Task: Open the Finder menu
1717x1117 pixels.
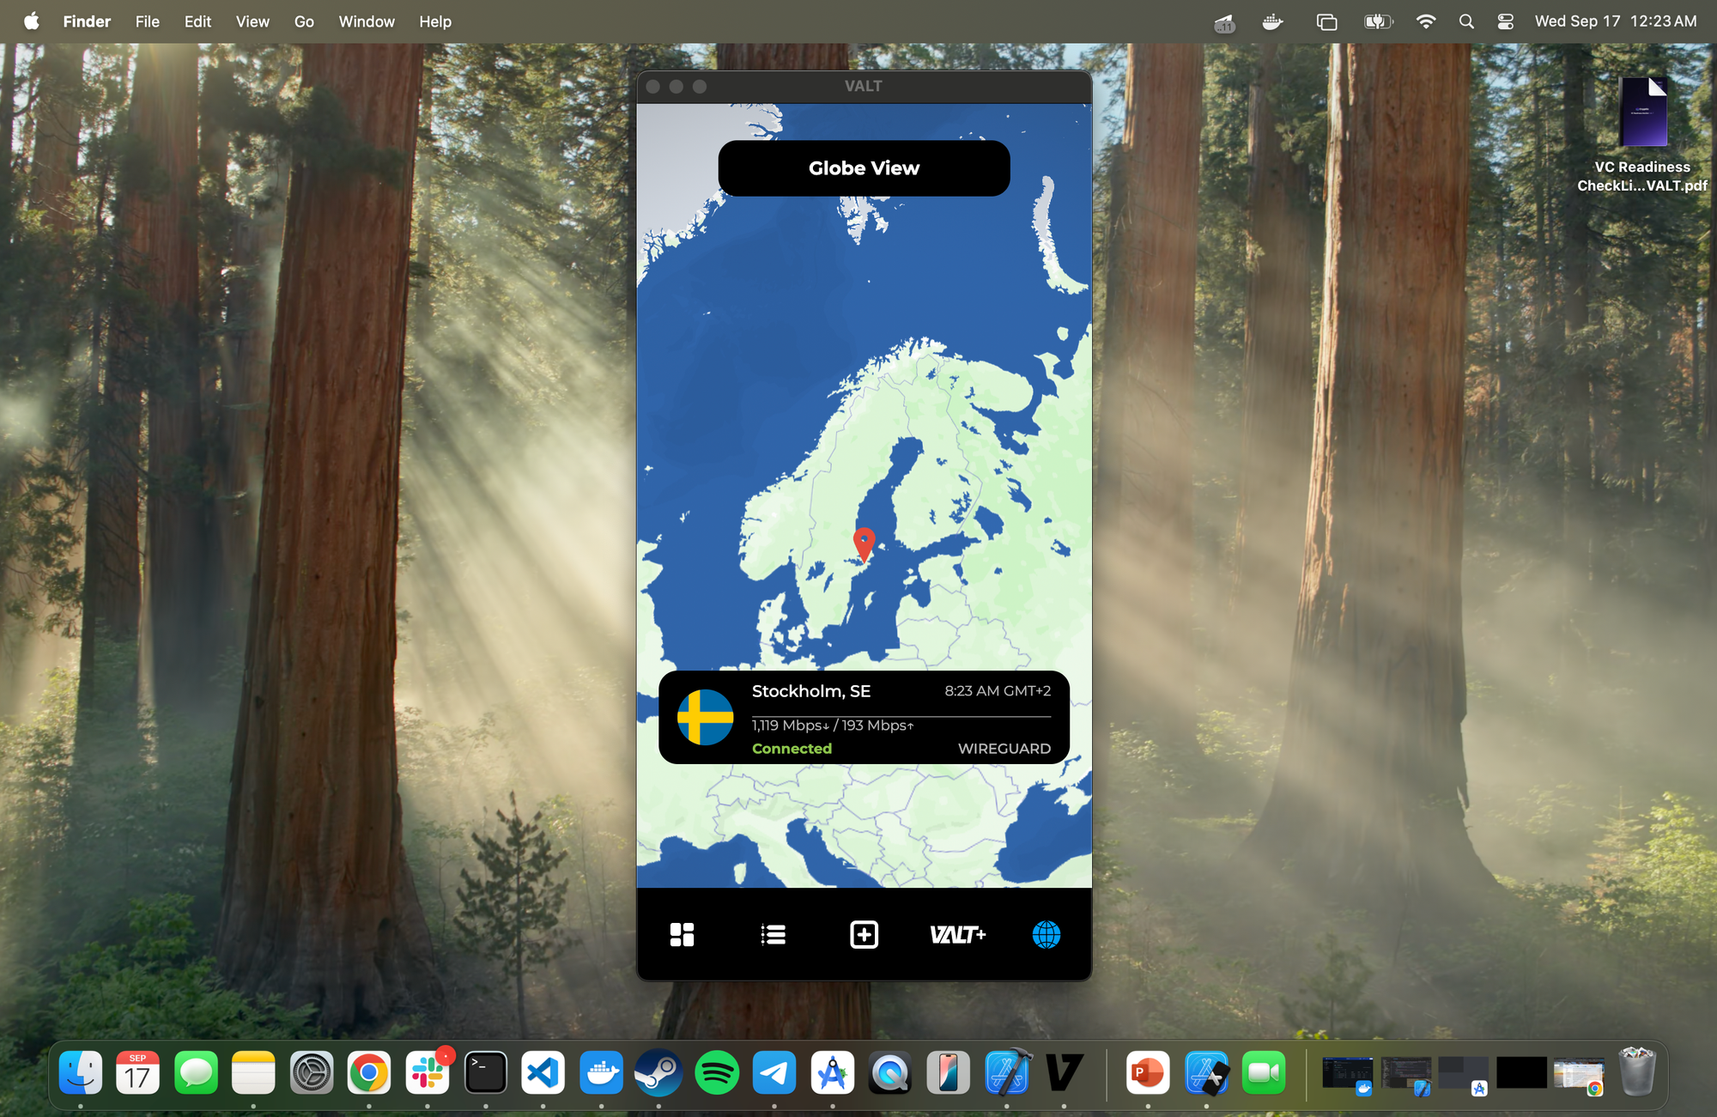Action: pyautogui.click(x=87, y=21)
